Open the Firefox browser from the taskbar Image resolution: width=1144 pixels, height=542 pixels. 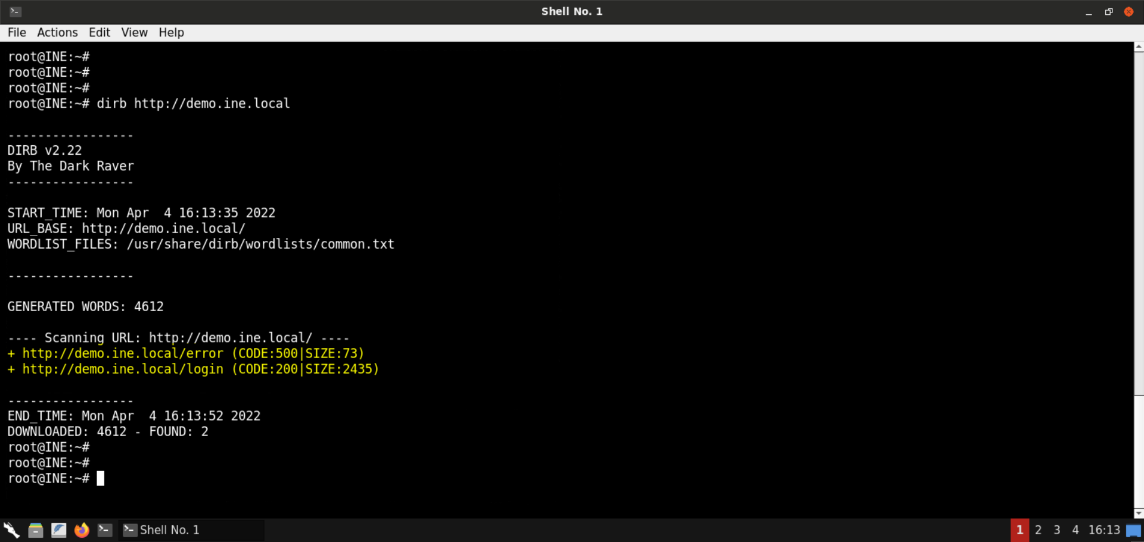[x=82, y=530]
